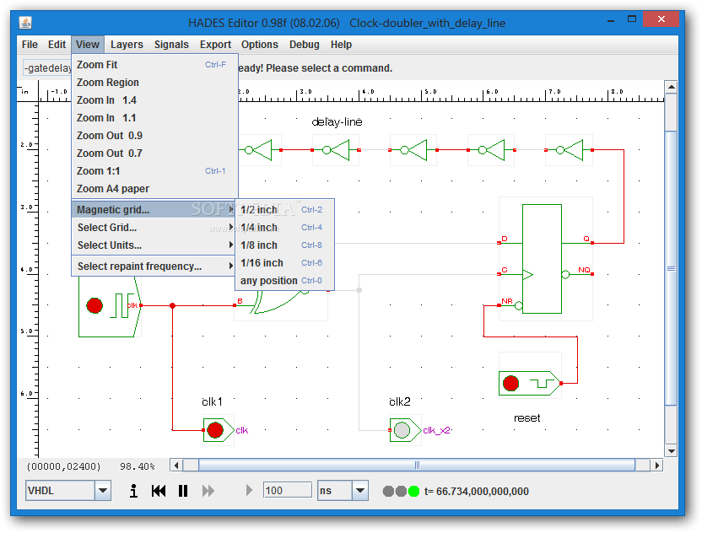Expand the Select Grid submenu
Viewport: 702px width, 533px height.
[154, 228]
